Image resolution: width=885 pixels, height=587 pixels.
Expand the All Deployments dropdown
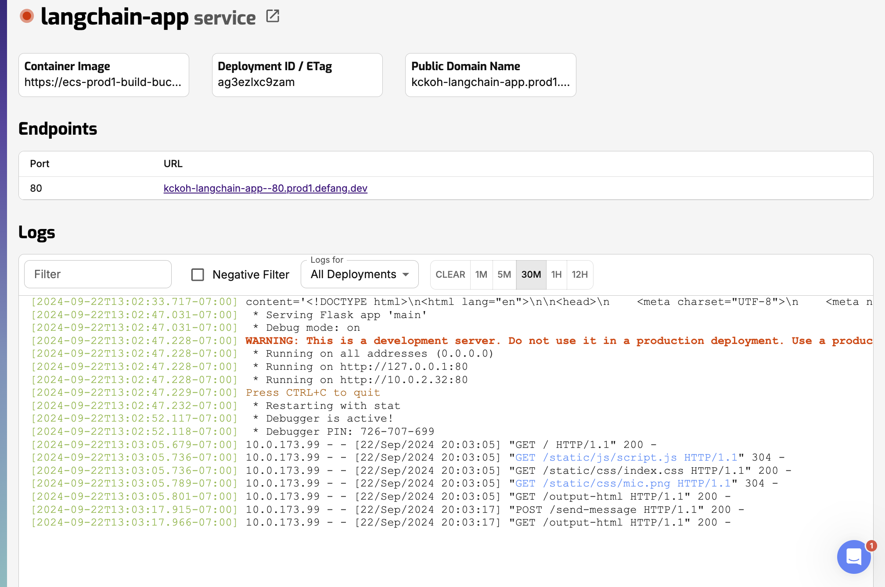354,275
